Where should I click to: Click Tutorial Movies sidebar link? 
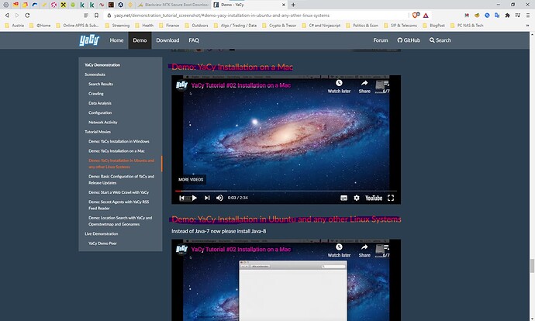98,132
